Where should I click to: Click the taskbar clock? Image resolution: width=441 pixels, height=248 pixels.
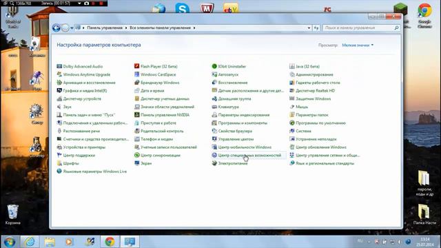tap(425, 242)
